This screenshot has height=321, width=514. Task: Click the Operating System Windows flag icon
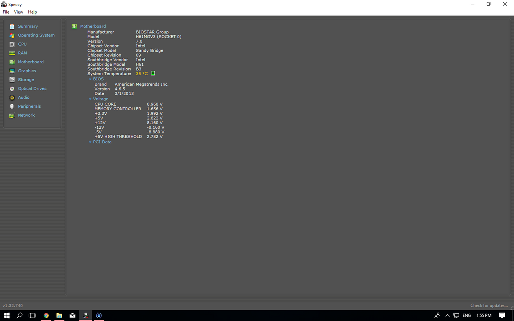[12, 35]
